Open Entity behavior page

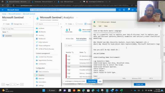coord(43,42)
